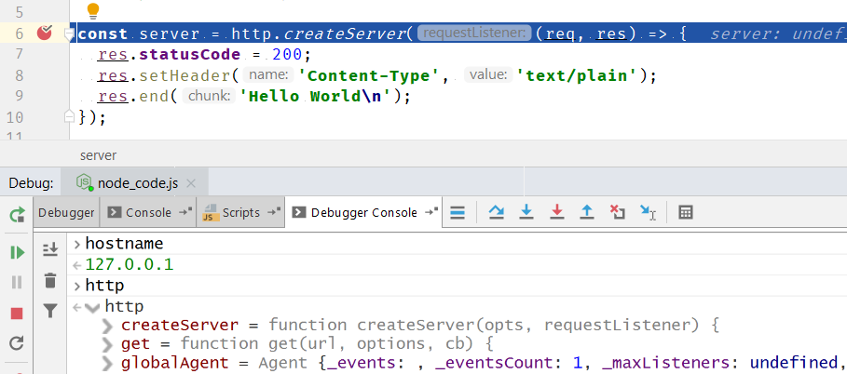Click line number 8 in the gutter
Viewport: 847px width, 374px height.
coord(18,75)
